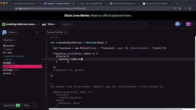This screenshot has width=196, height=110.
Task: Open README.md file
Action: pos(9,63)
